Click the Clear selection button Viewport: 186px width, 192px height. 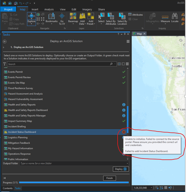pyautogui.click(x=133, y=19)
